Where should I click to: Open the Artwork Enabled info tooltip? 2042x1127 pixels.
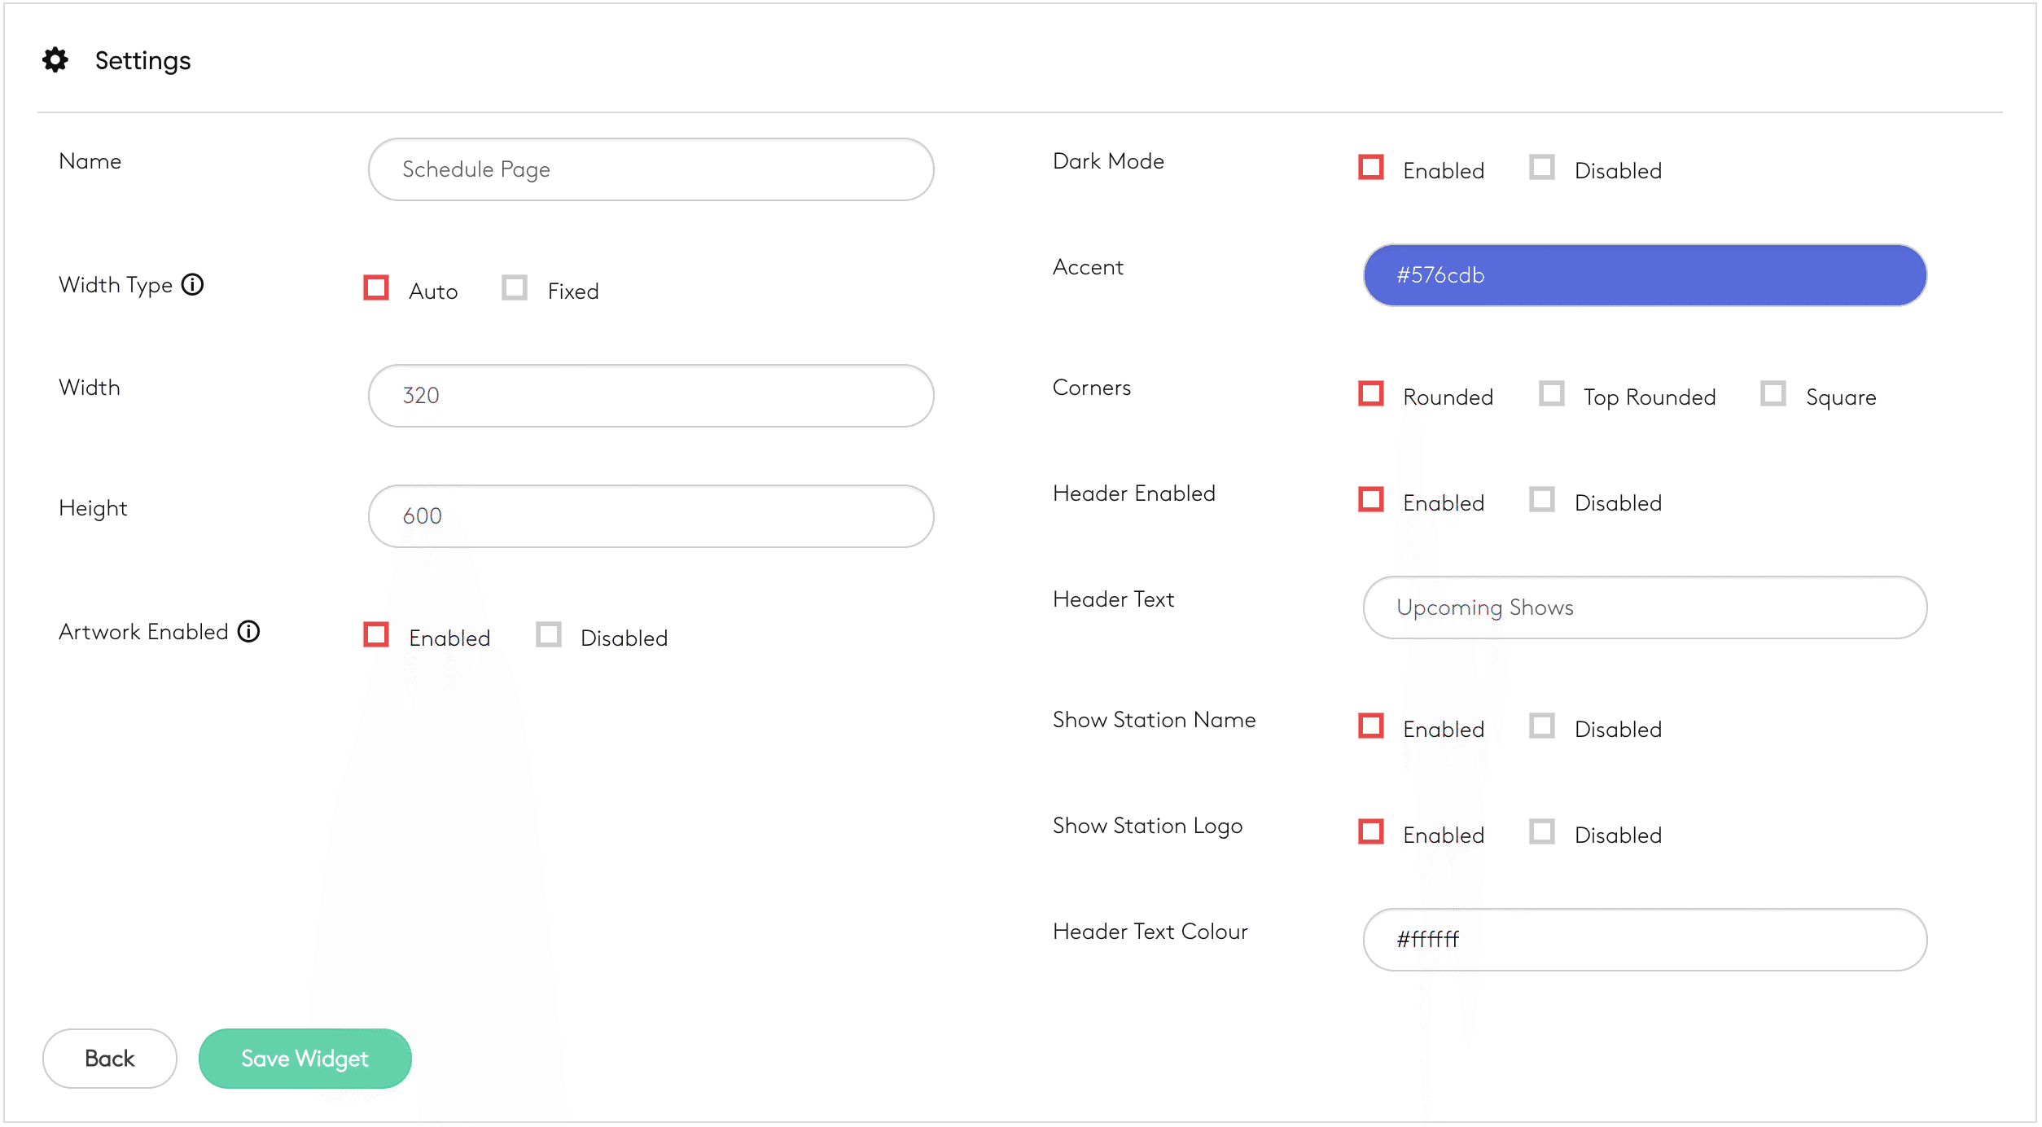coord(249,631)
